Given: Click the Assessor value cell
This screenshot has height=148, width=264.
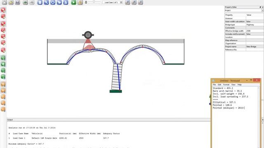Looking at the screenshot, I should tap(255, 18).
